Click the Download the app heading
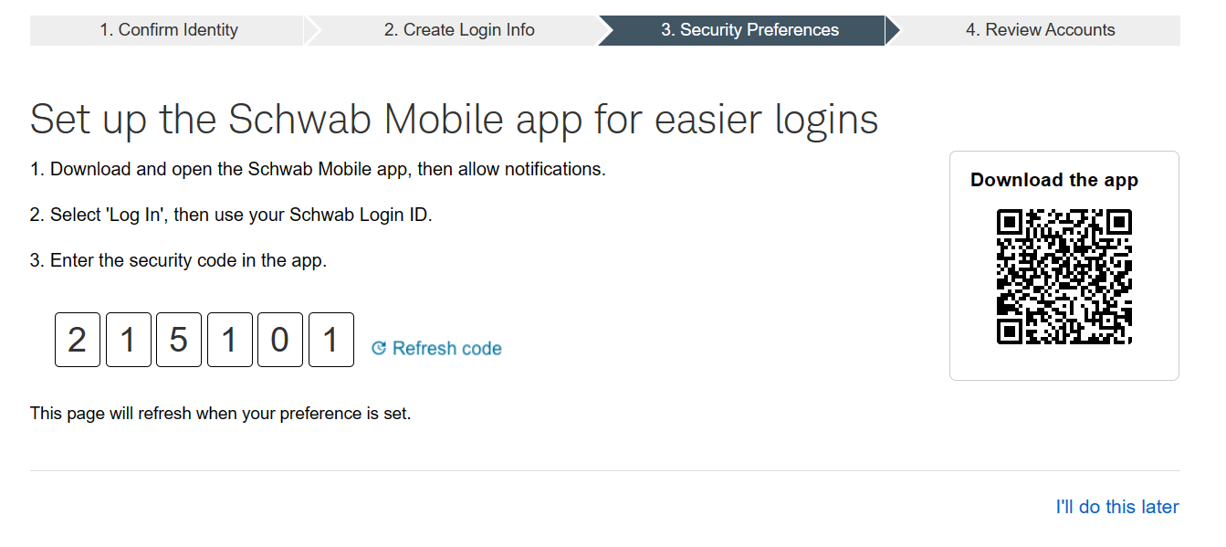Image resolution: width=1226 pixels, height=547 pixels. tap(1054, 180)
